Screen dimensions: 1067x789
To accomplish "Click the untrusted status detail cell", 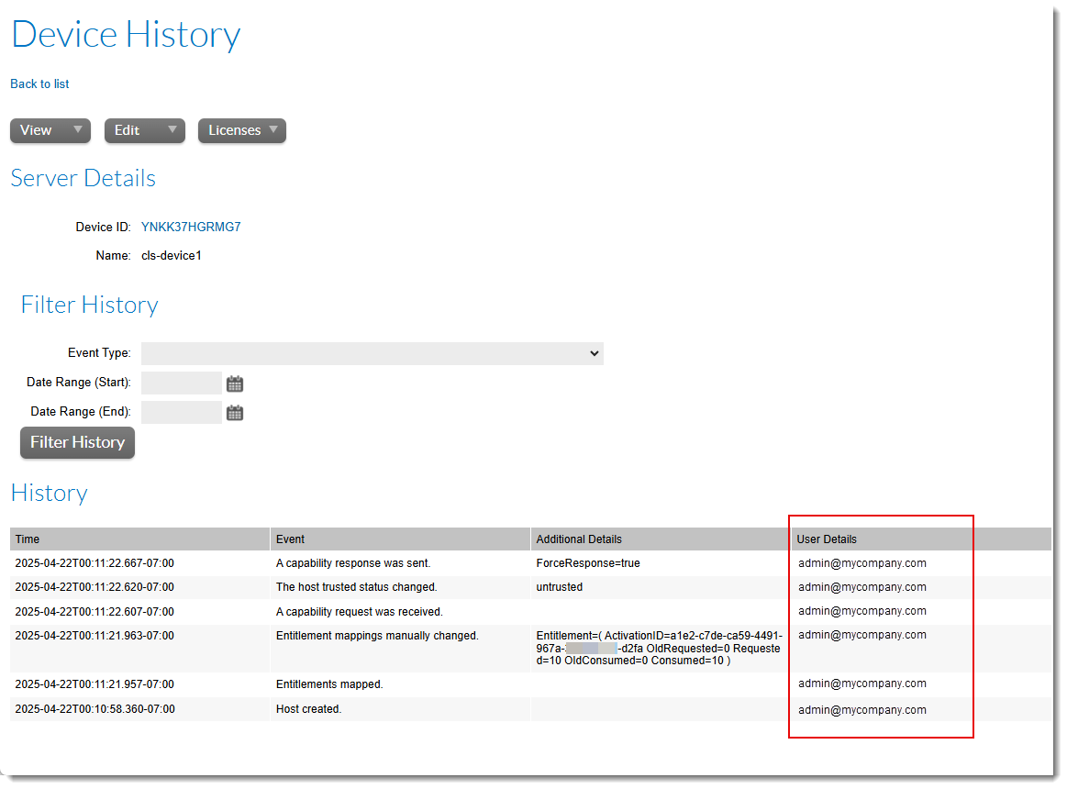I will (x=560, y=587).
